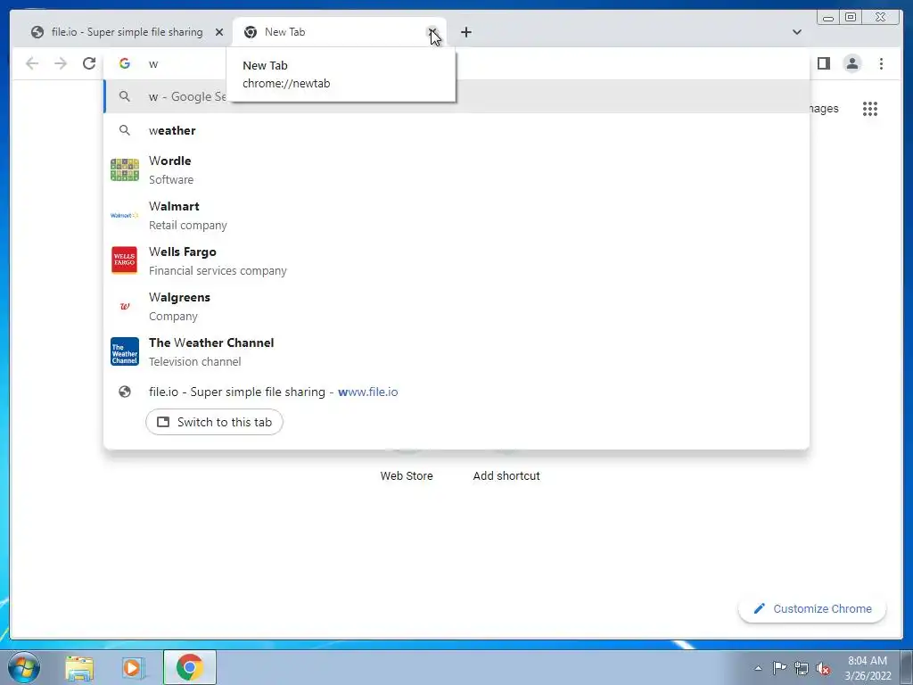Screen dimensions: 913x685
Task: Open the Google apps grid icon
Action: click(870, 109)
